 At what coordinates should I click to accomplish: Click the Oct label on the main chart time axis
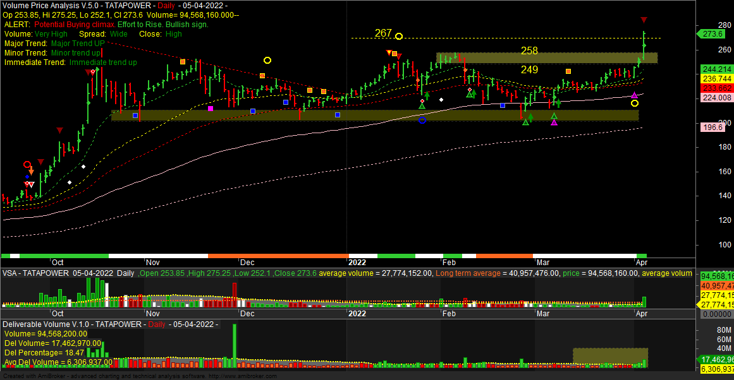point(58,263)
